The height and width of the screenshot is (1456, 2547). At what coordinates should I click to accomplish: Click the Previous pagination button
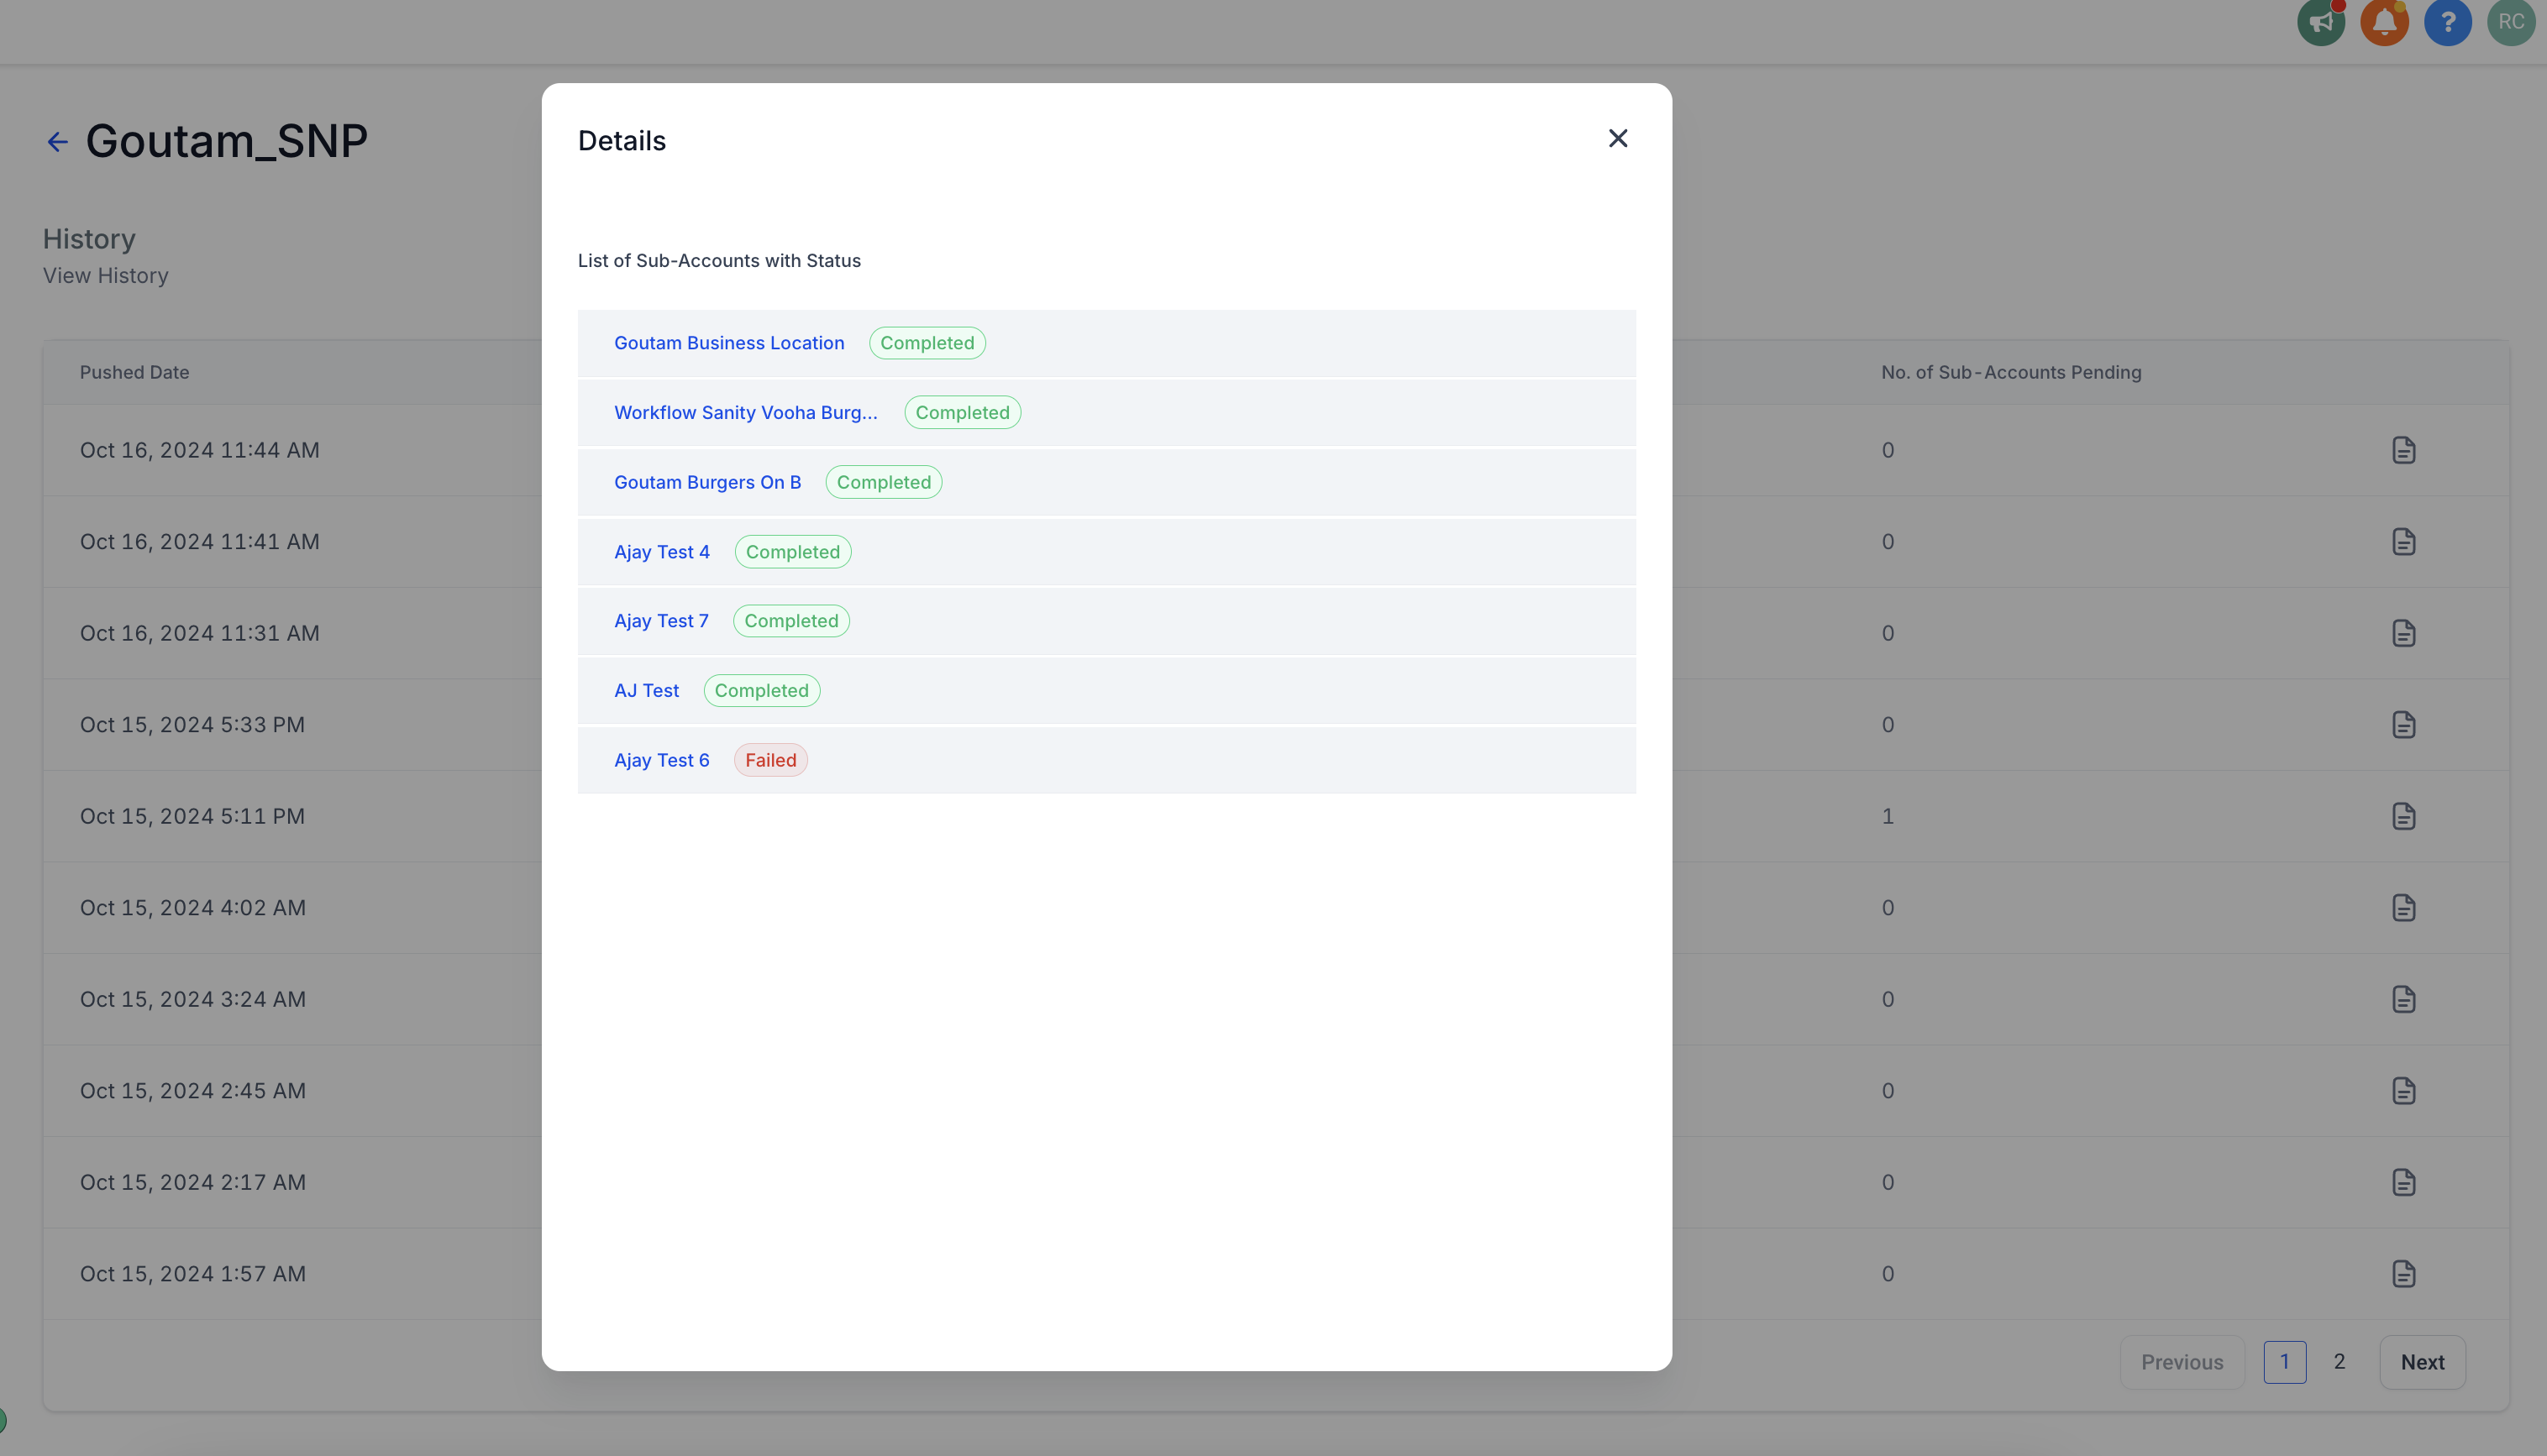point(2181,1362)
